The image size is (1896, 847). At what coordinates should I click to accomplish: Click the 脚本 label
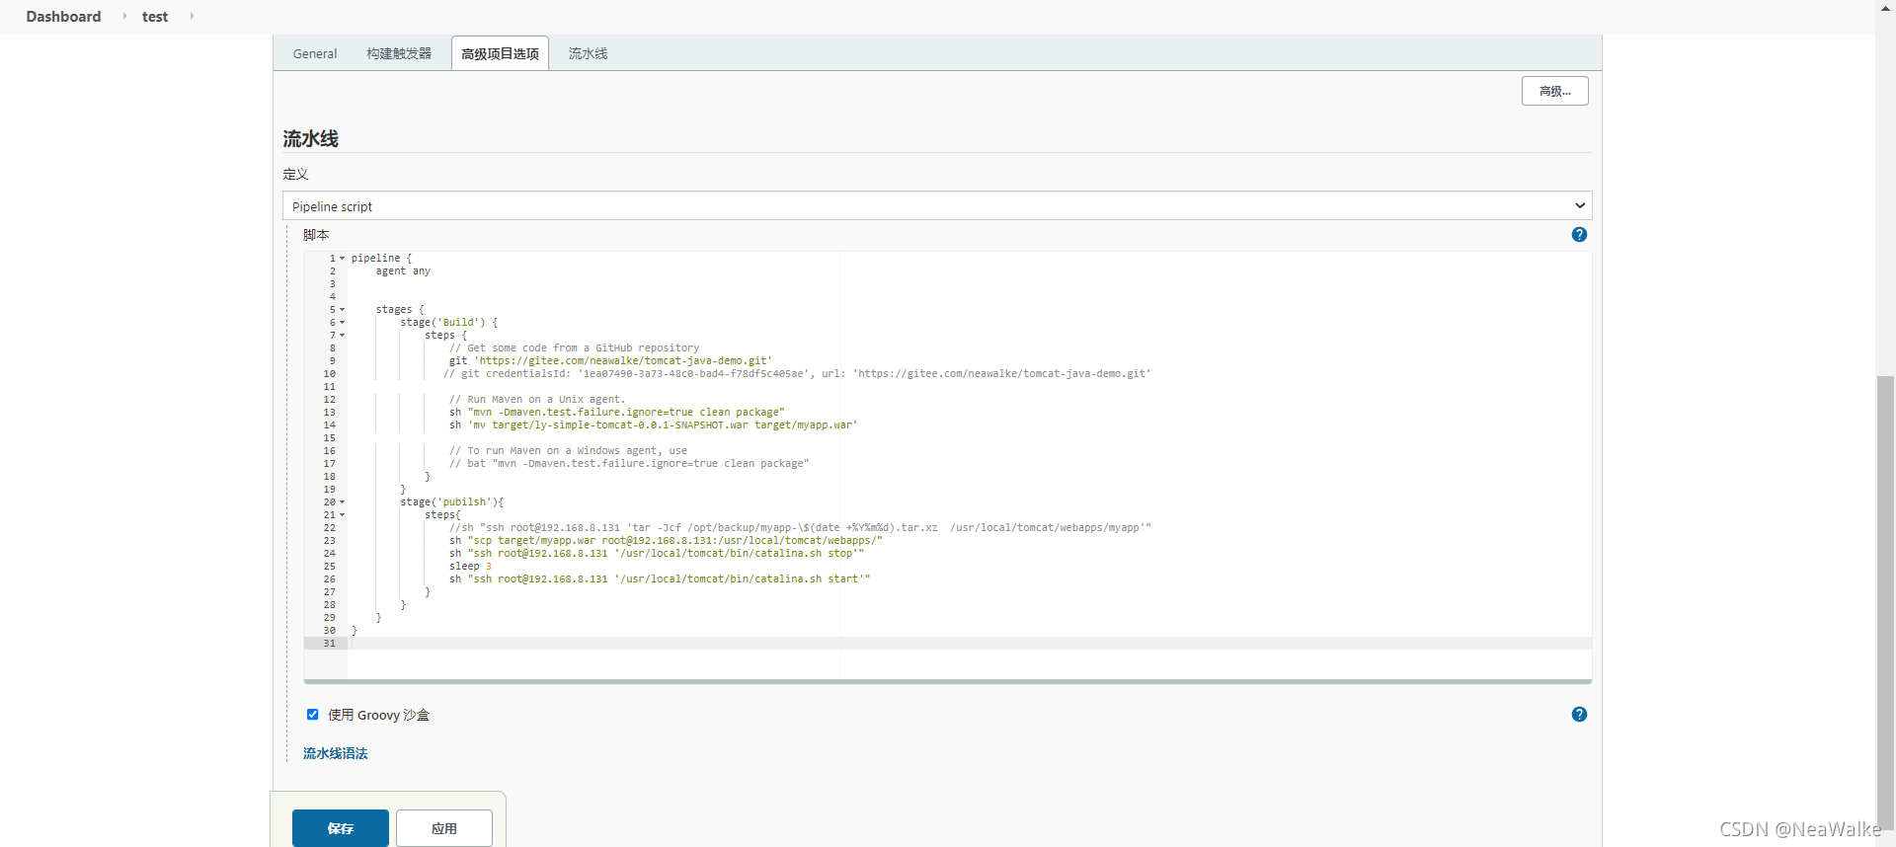click(x=316, y=235)
